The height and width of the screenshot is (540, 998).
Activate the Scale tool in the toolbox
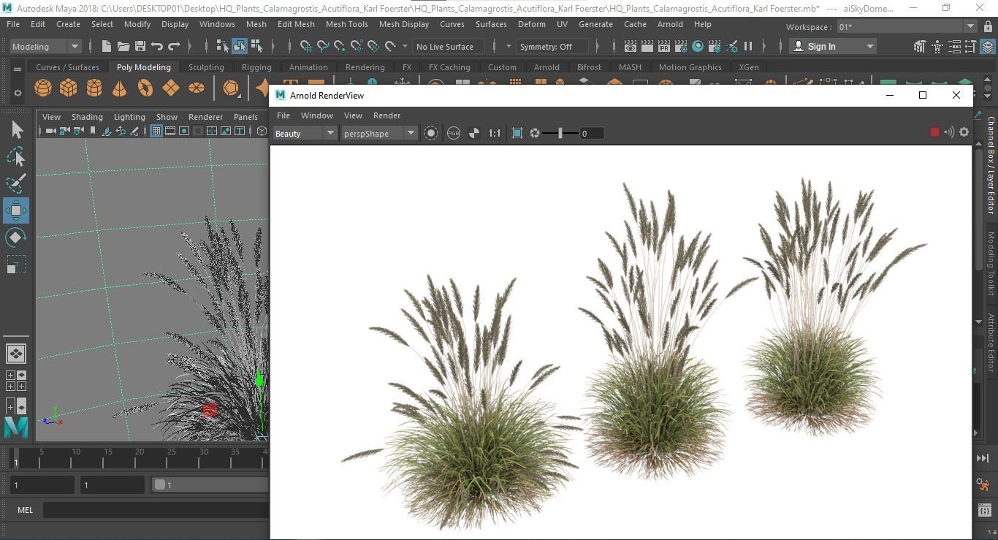[x=16, y=264]
